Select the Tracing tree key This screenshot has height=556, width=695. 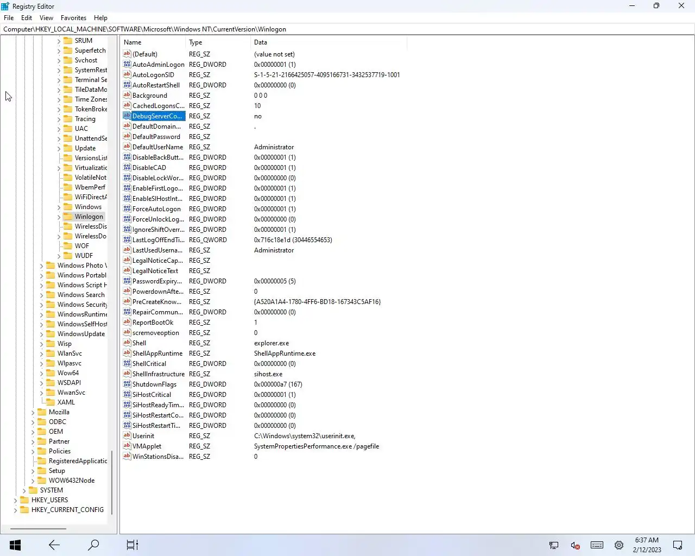point(85,118)
